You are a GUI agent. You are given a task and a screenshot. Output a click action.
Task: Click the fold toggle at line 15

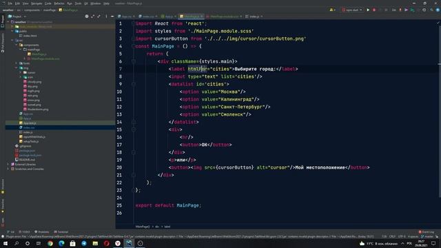click(133, 130)
